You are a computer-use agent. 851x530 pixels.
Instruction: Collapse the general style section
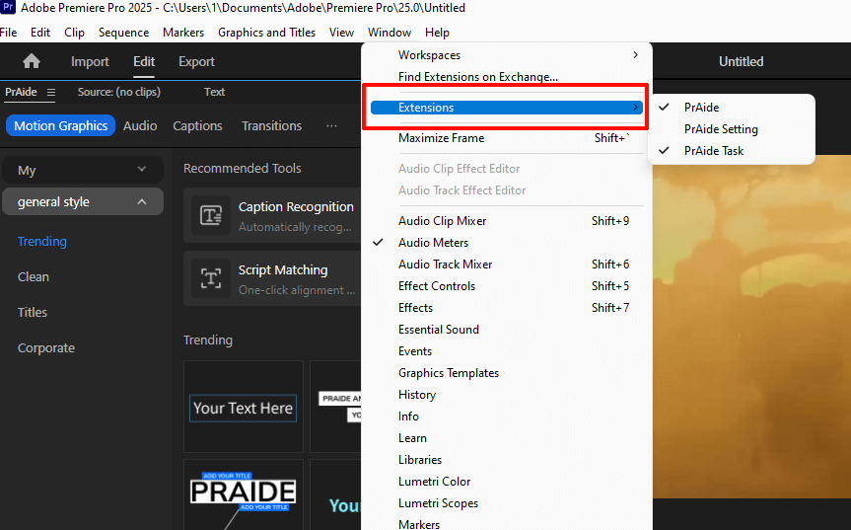pyautogui.click(x=83, y=202)
